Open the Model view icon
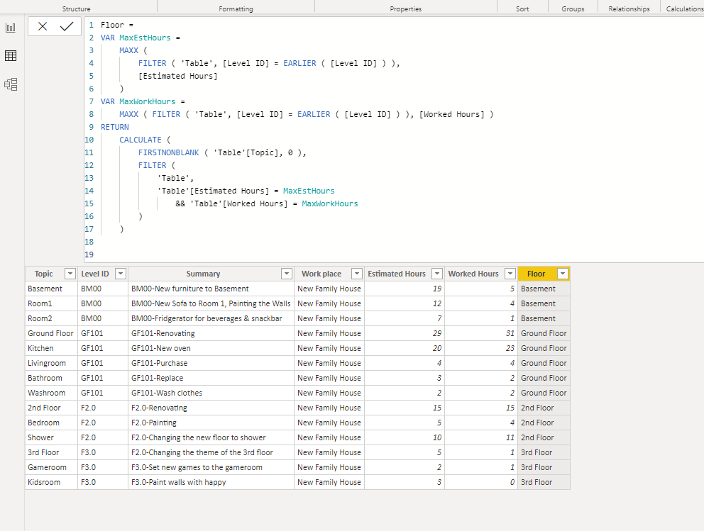The width and height of the screenshot is (704, 531). [x=11, y=84]
